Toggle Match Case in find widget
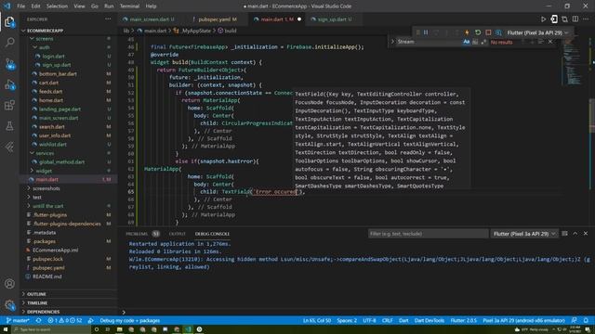 [x=467, y=42]
